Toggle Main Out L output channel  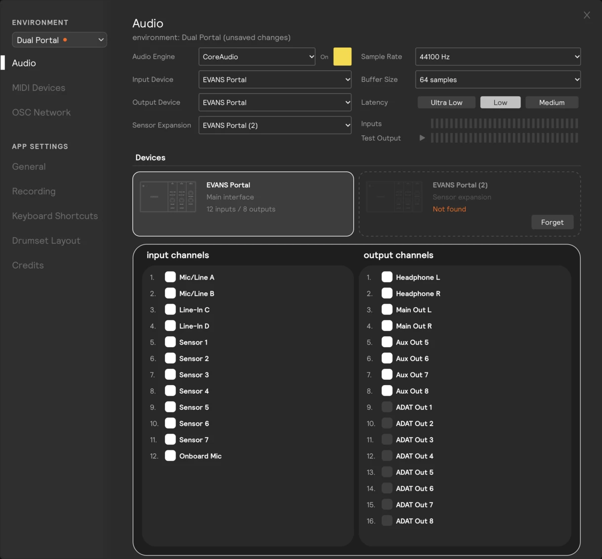click(387, 310)
